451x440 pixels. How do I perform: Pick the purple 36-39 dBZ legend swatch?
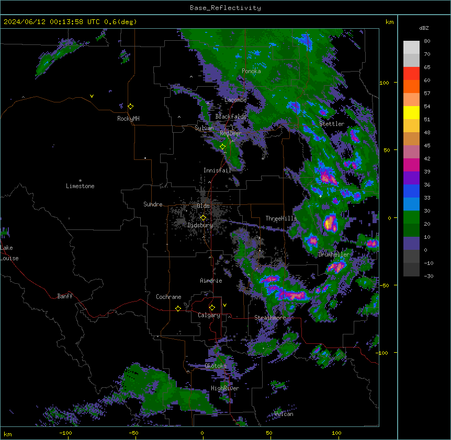coord(411,178)
